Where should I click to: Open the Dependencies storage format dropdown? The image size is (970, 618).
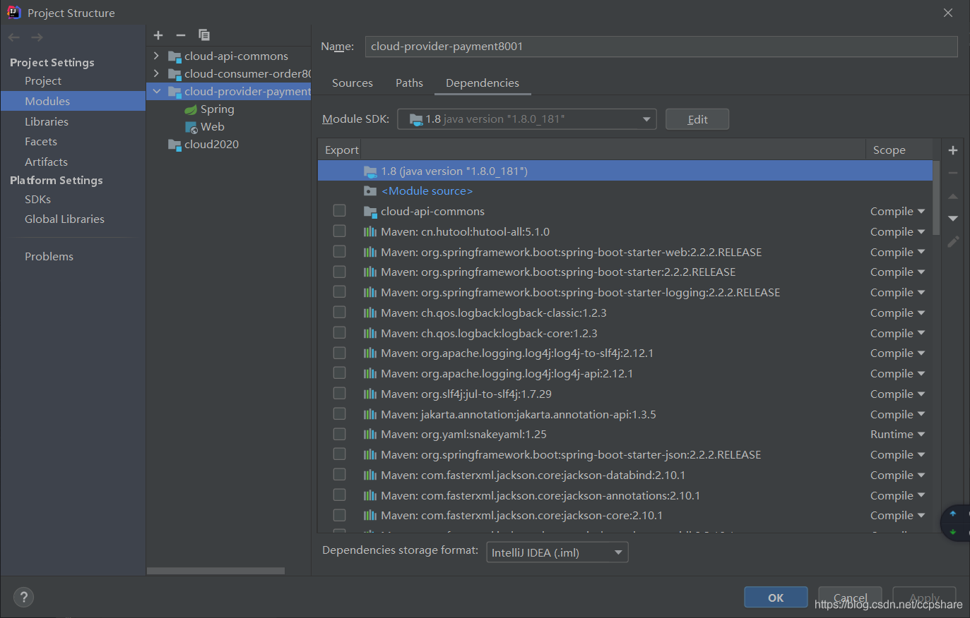coord(557,552)
